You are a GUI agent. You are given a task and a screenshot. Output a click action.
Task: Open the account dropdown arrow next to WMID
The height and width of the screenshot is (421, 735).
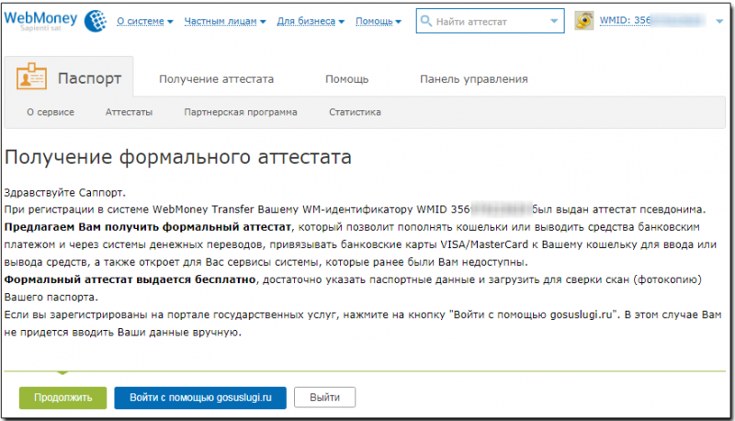719,21
